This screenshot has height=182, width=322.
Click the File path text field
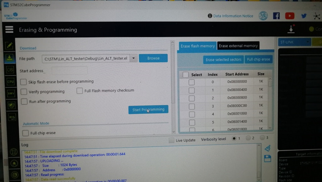tap(86, 59)
